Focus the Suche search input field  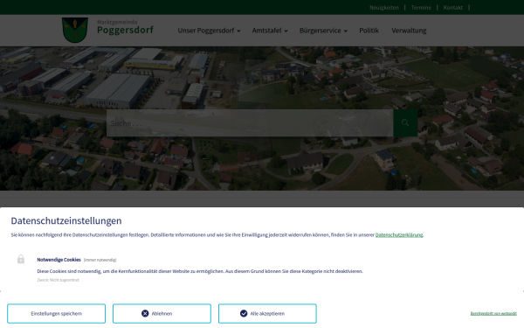tap(250, 122)
